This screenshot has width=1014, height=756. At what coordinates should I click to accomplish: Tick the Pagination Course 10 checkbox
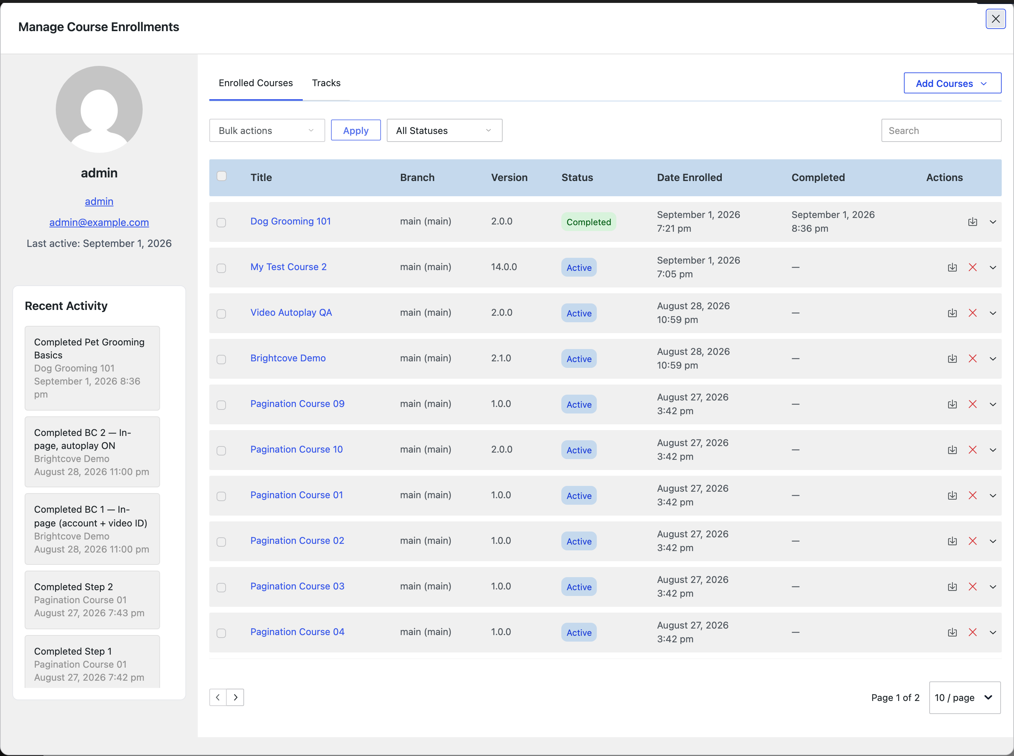[x=222, y=451]
